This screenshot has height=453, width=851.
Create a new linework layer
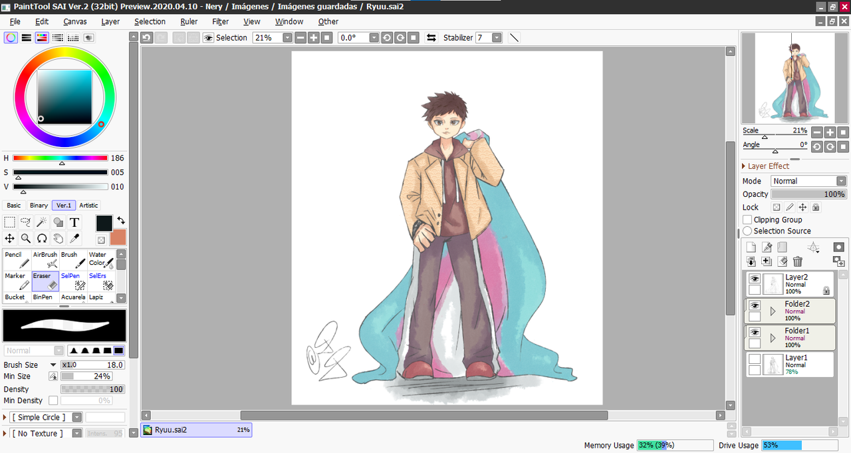coord(767,247)
